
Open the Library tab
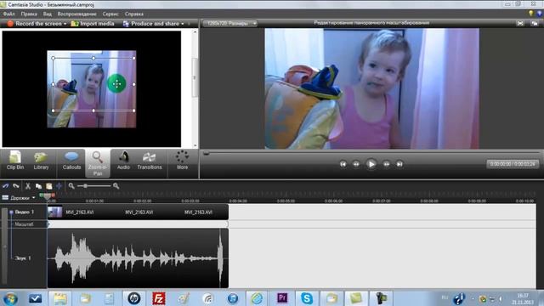pos(41,161)
